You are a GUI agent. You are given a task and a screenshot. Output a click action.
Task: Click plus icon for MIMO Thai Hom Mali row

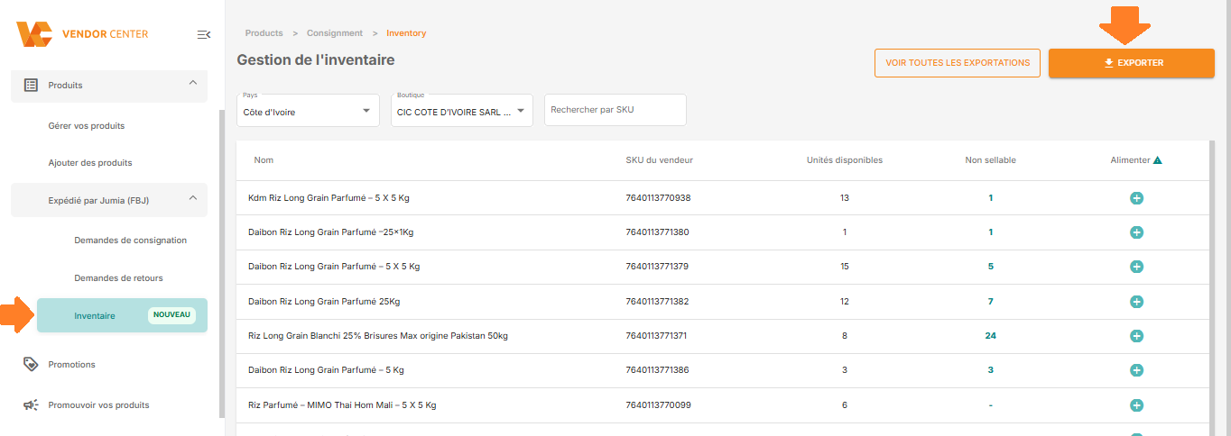(1136, 404)
